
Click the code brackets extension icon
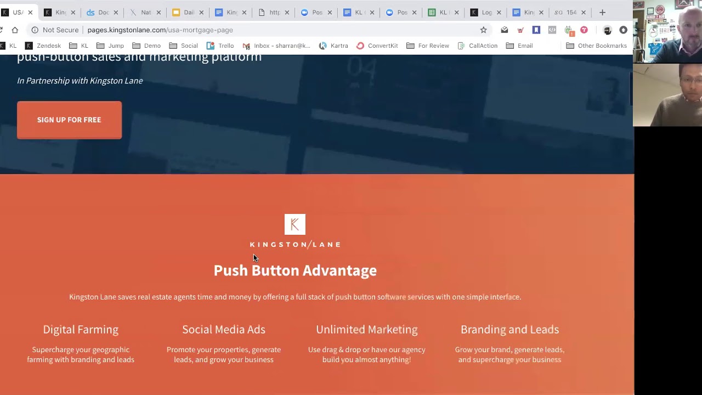(552, 30)
